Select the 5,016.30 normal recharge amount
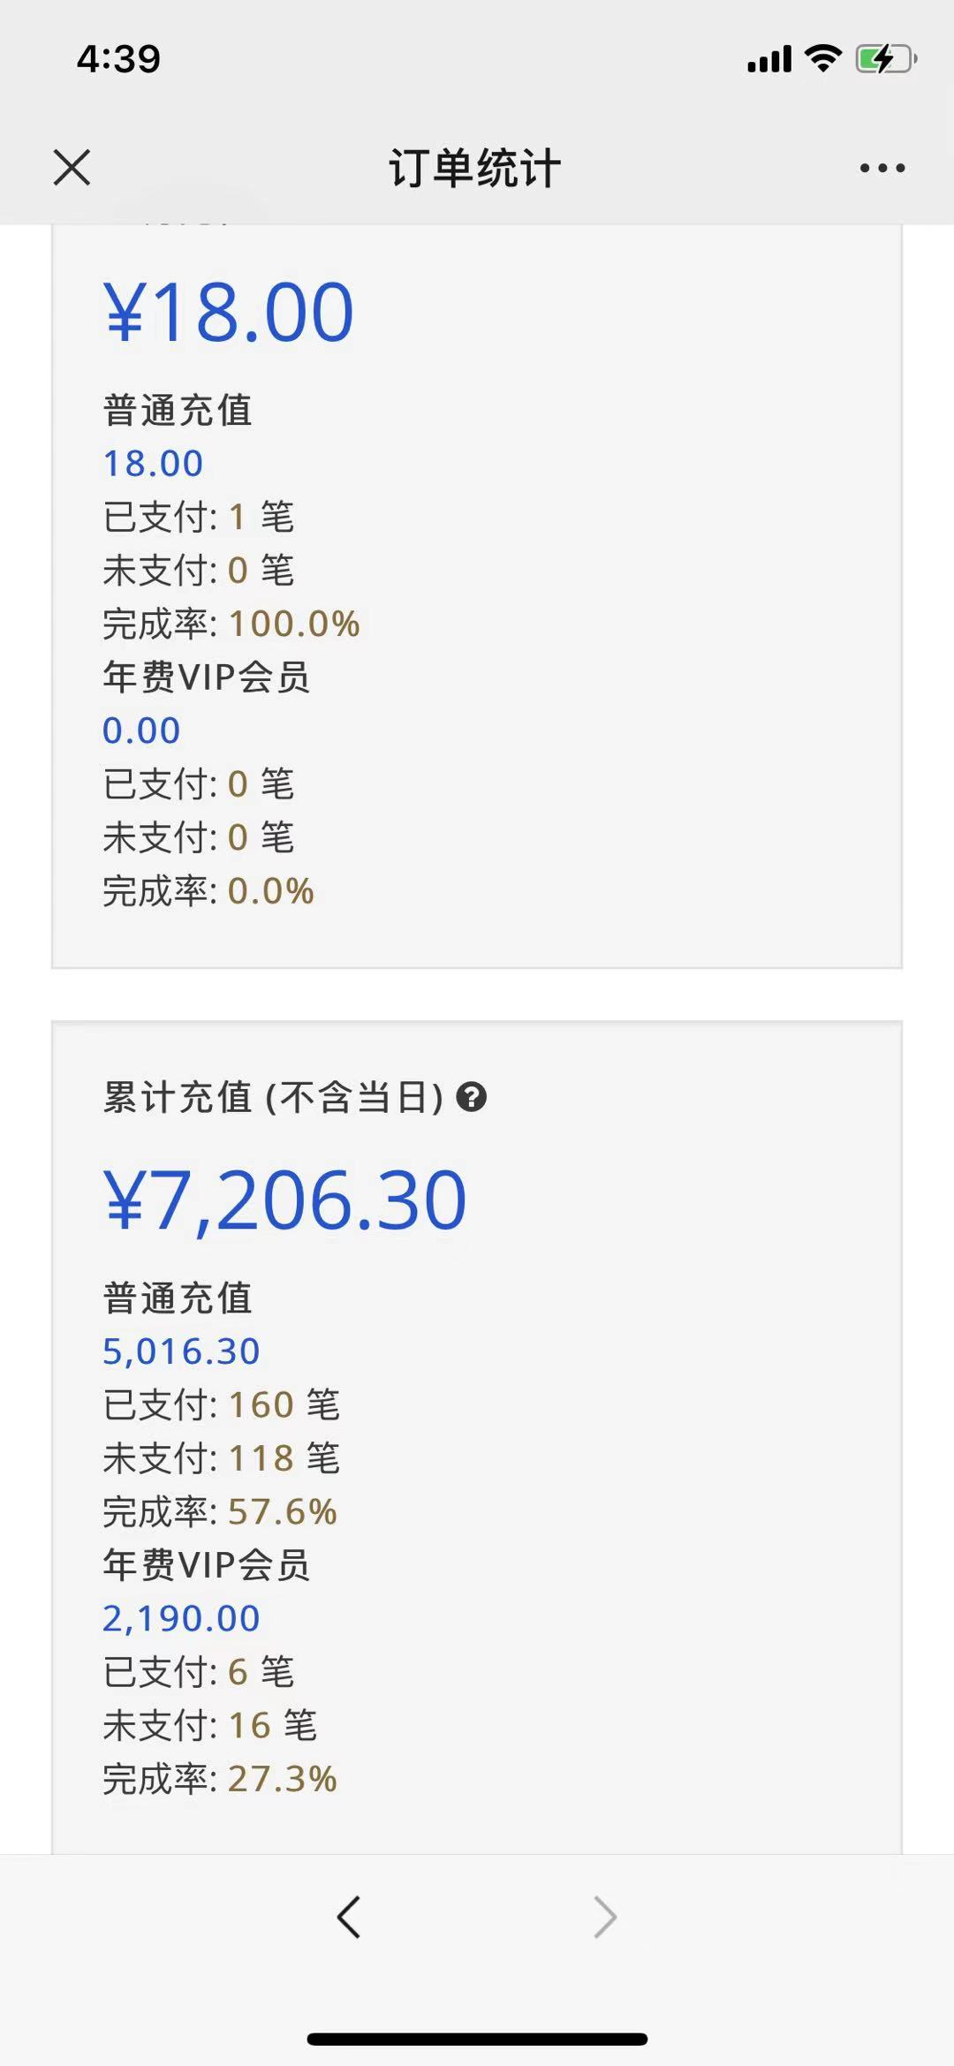This screenshot has width=954, height=2066. (x=181, y=1351)
